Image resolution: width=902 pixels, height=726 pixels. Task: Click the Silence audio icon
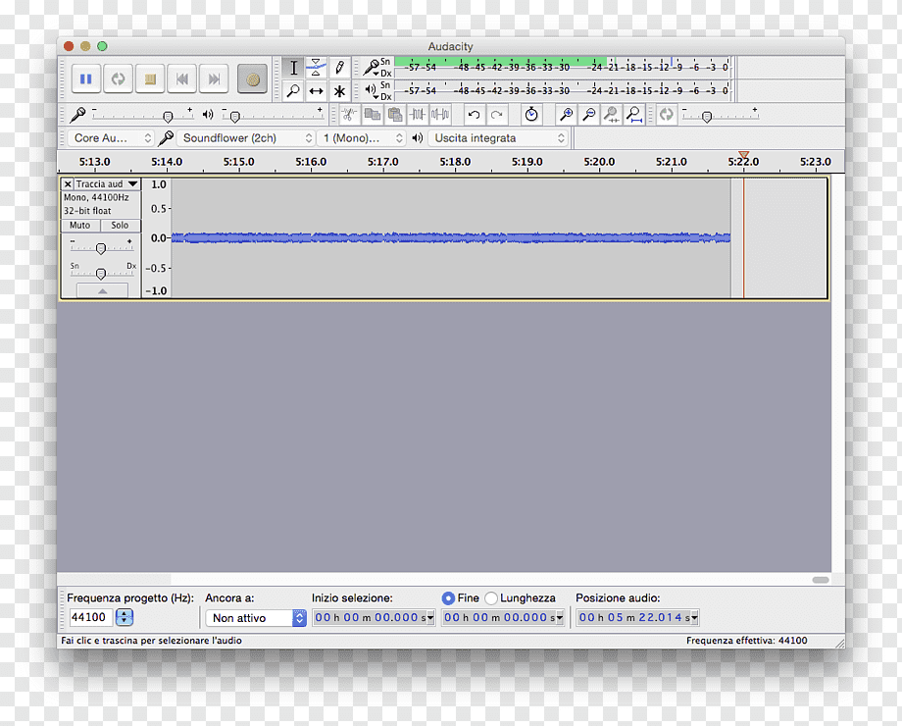point(440,115)
